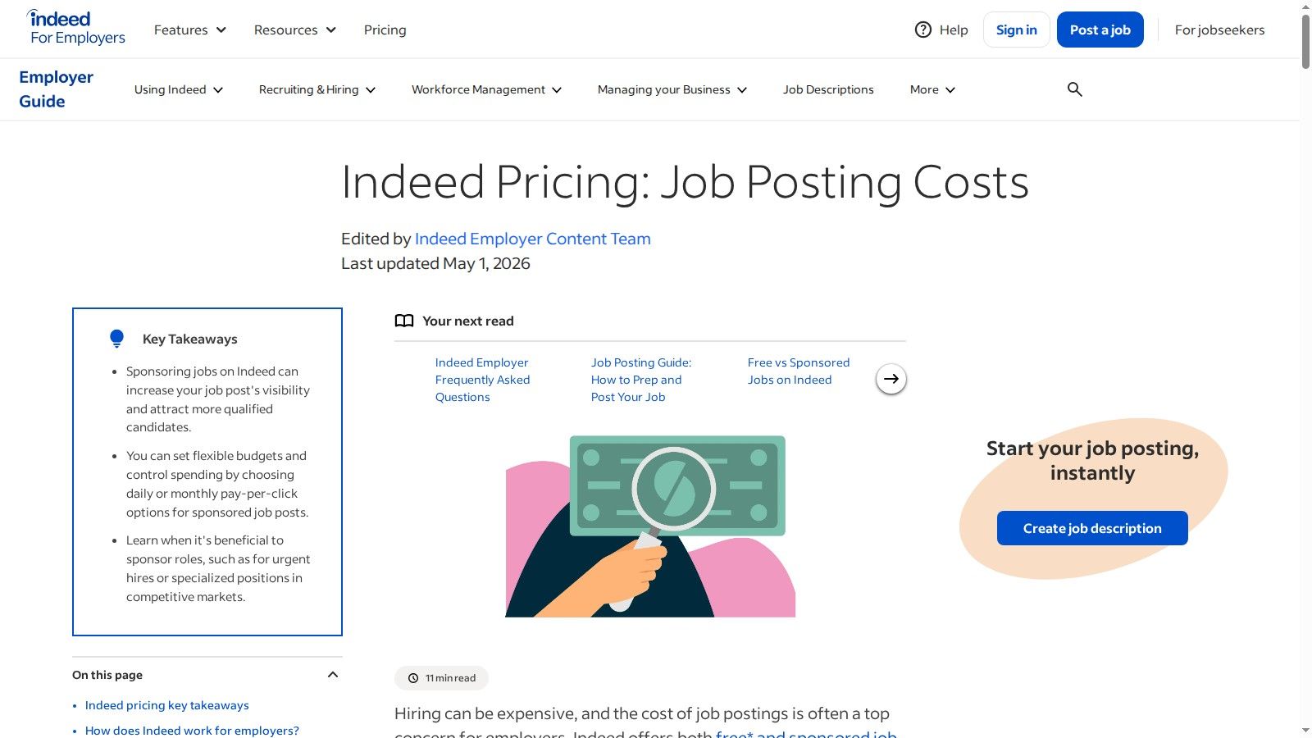This screenshot has height=738, width=1312.
Task: Click the next arrow in Your next read
Action: pyautogui.click(x=891, y=379)
